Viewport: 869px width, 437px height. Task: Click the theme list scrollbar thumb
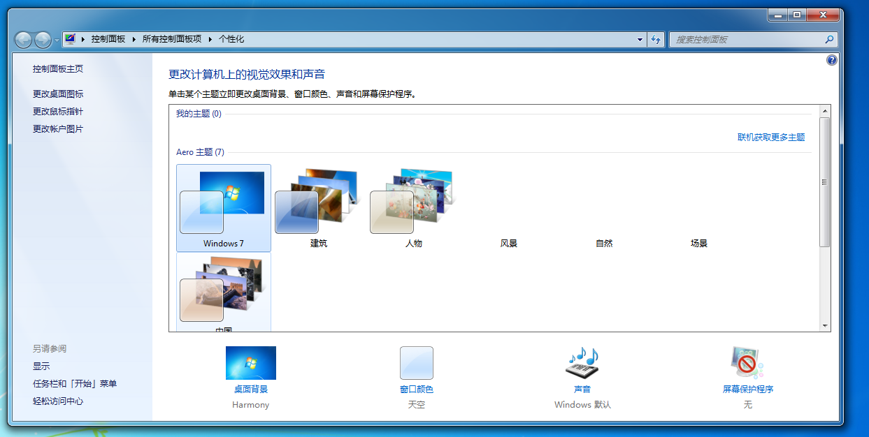pos(825,182)
